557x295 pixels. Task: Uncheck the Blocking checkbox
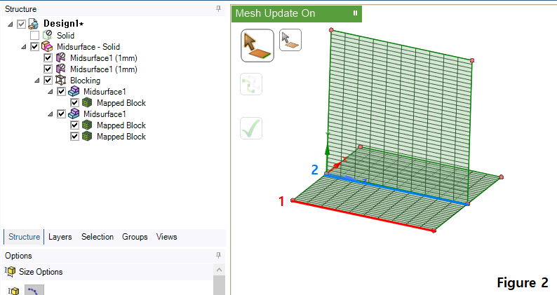[48, 80]
